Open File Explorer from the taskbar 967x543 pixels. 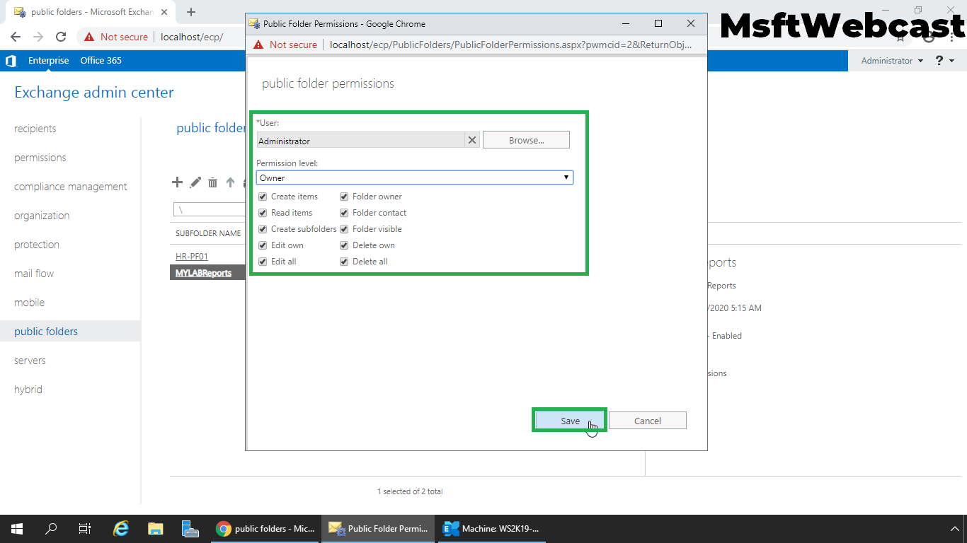155,528
